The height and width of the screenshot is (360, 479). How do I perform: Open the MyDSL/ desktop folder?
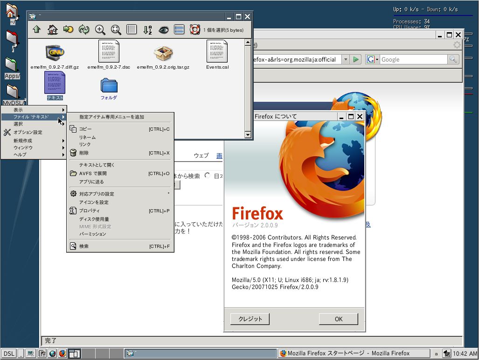[x=13, y=94]
